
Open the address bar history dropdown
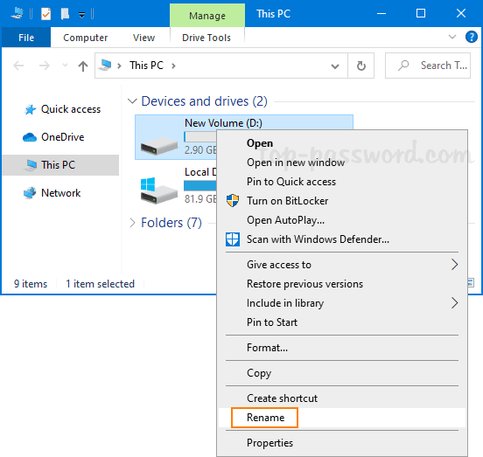pyautogui.click(x=335, y=66)
